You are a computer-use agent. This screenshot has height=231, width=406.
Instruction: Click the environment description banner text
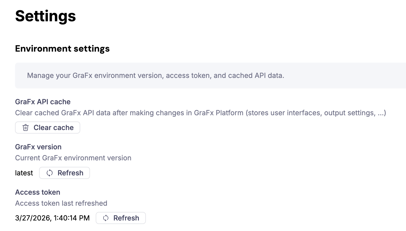coord(156,75)
